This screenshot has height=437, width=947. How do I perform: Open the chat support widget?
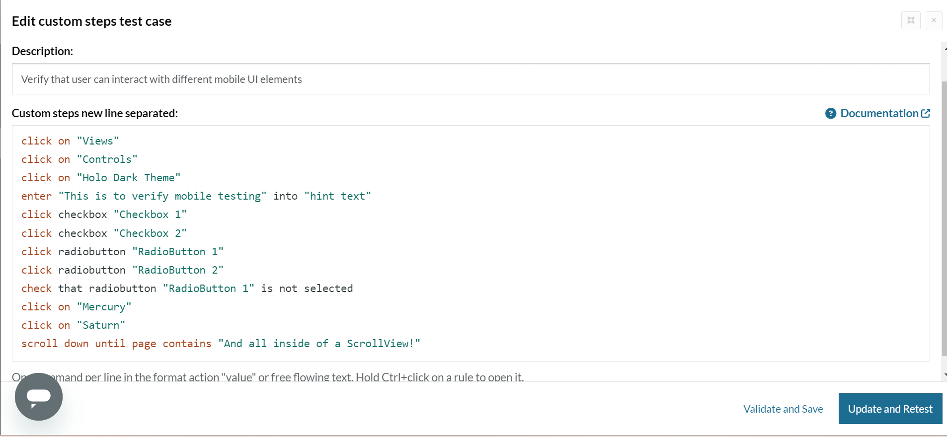point(39,396)
